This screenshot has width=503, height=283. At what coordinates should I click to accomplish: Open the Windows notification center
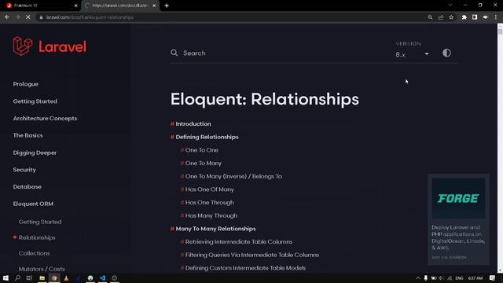[x=493, y=278]
